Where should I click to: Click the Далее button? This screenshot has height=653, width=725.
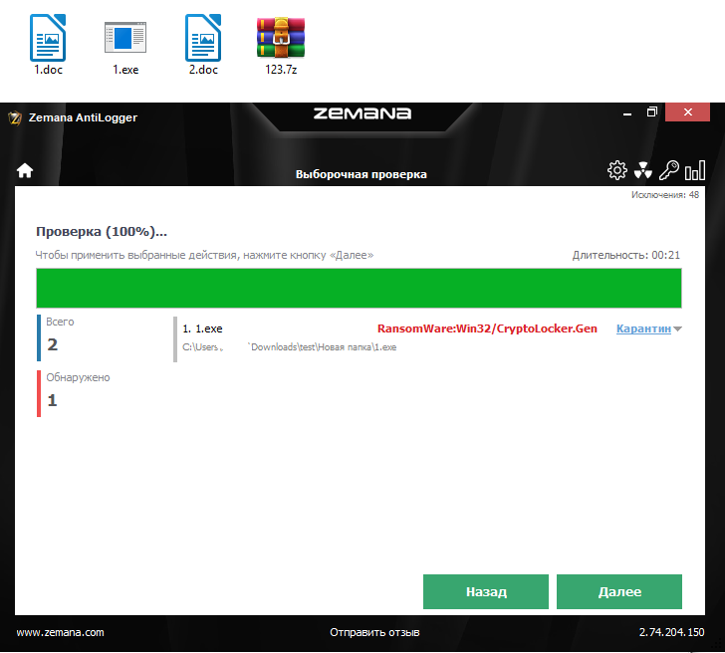(x=619, y=591)
